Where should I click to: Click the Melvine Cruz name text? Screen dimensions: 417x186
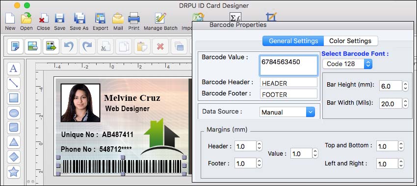(x=132, y=98)
